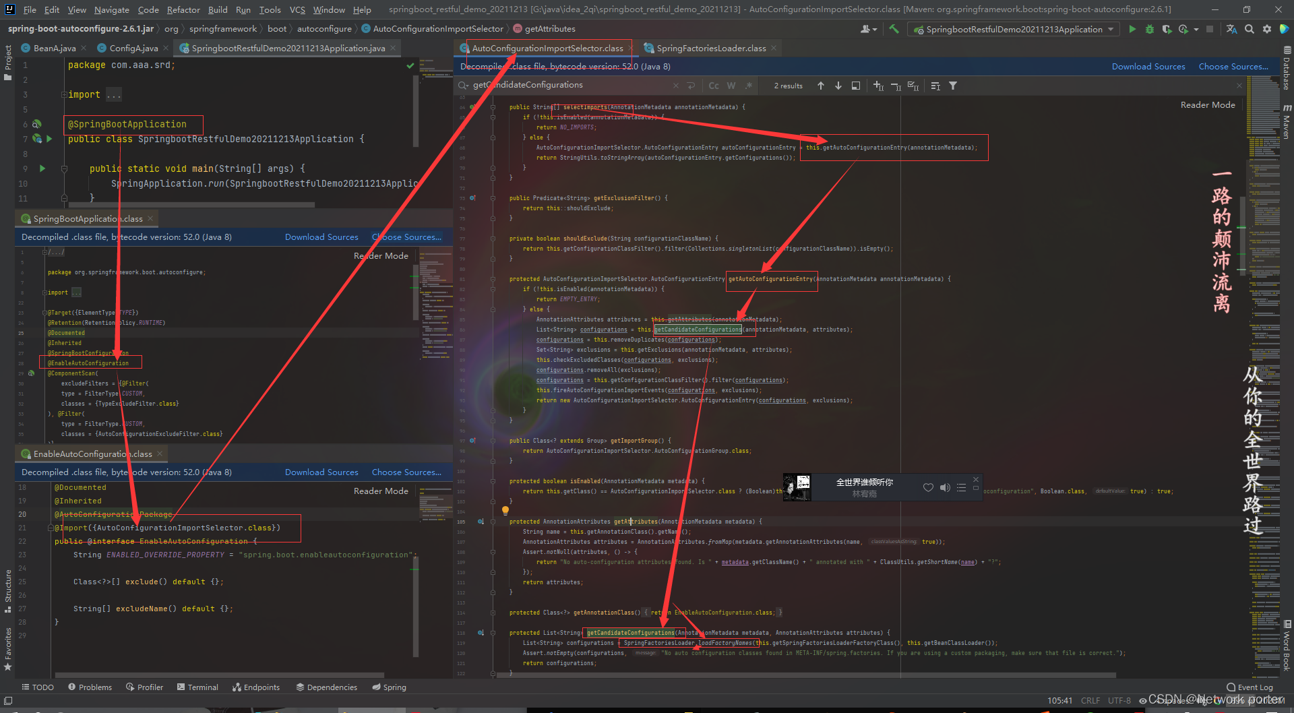The height and width of the screenshot is (713, 1294).
Task: Go to next search occurrence arrow
Action: coord(838,86)
